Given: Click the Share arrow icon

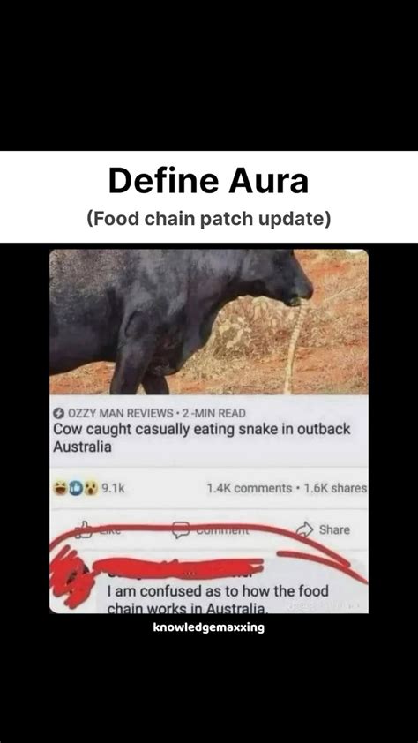Looking at the screenshot, I should [304, 529].
